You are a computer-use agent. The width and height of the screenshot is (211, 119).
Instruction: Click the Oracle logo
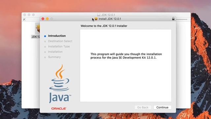[x=59, y=108]
